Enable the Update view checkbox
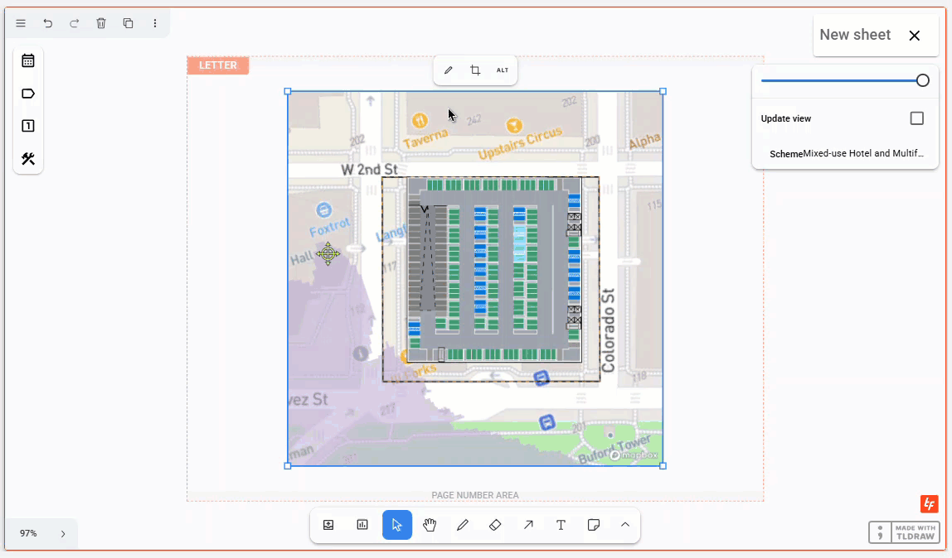 click(916, 118)
